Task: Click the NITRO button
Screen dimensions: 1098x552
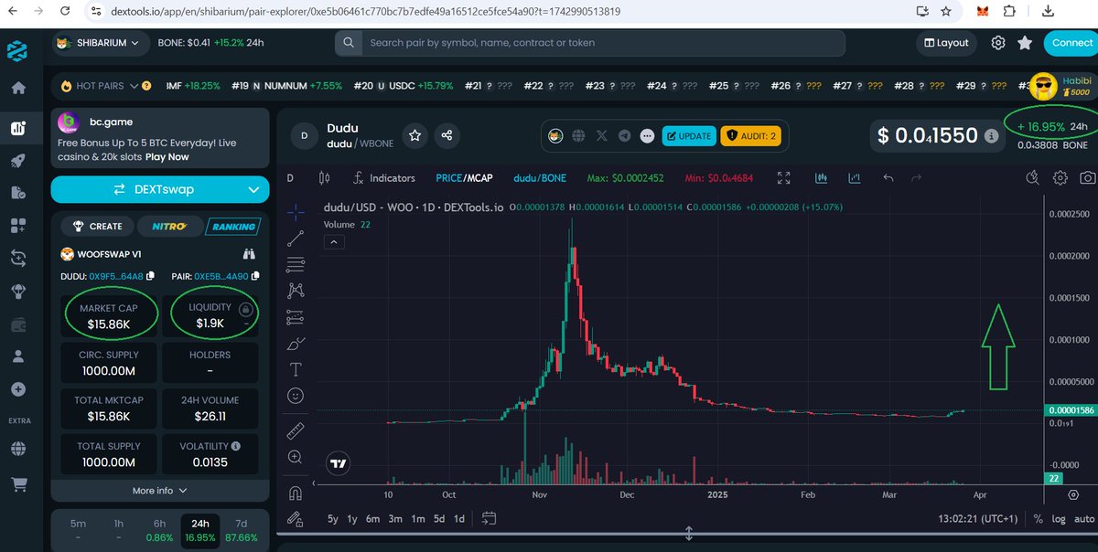Action: pyautogui.click(x=169, y=226)
